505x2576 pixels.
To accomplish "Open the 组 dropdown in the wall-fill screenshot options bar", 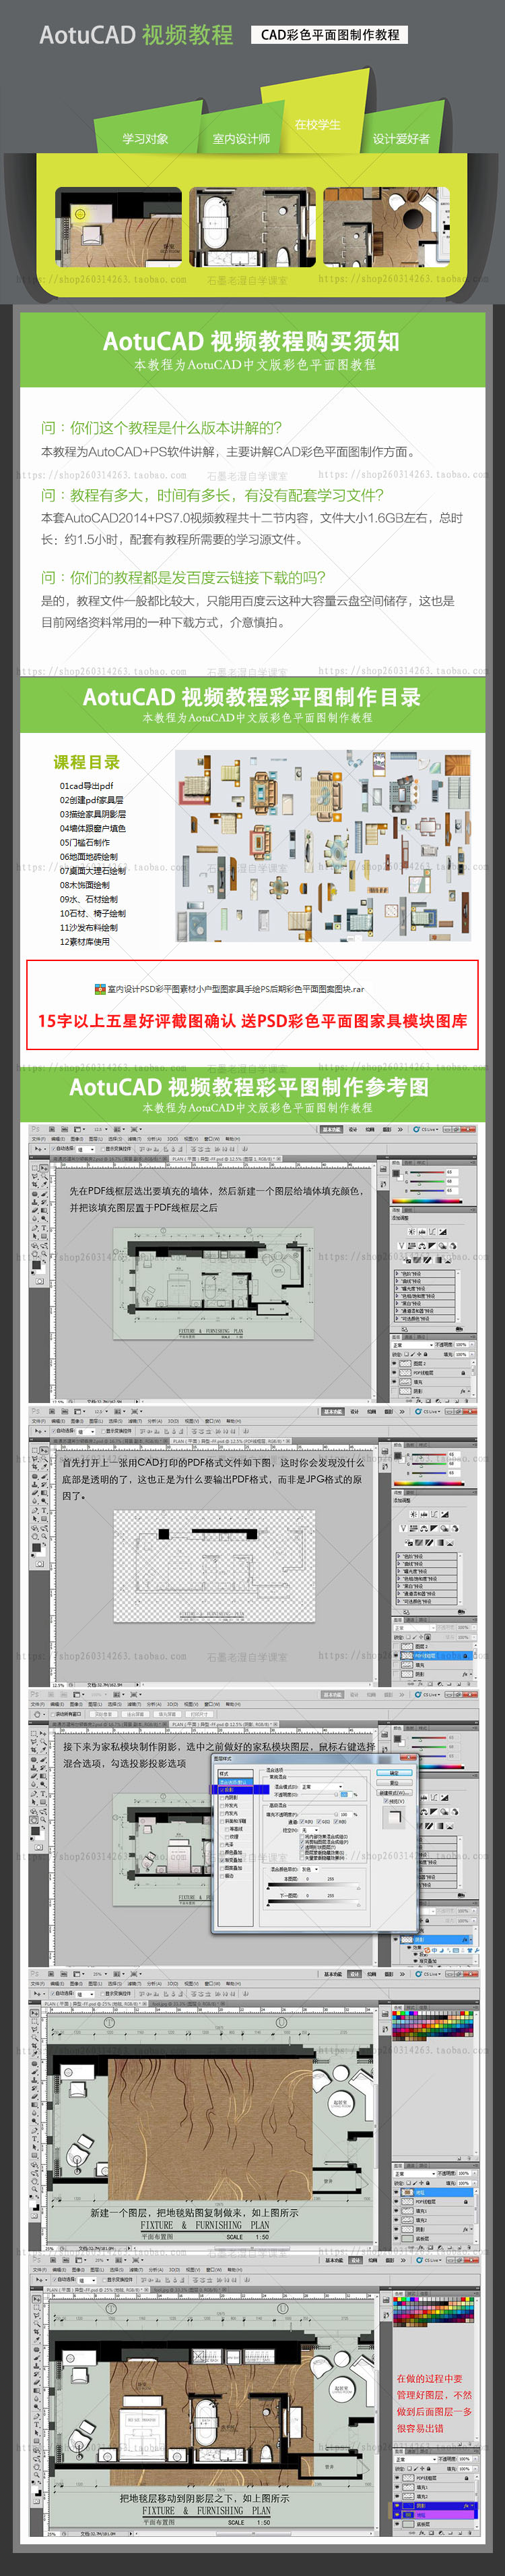I will (x=86, y=1149).
